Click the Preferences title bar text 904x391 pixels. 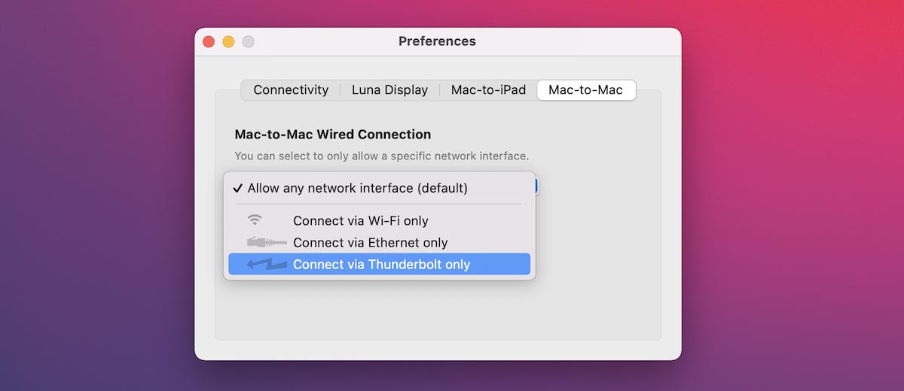[437, 41]
